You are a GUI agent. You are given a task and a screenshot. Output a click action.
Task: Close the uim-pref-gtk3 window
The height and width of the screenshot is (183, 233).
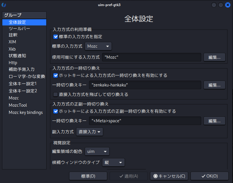pyautogui.click(x=228, y=5)
